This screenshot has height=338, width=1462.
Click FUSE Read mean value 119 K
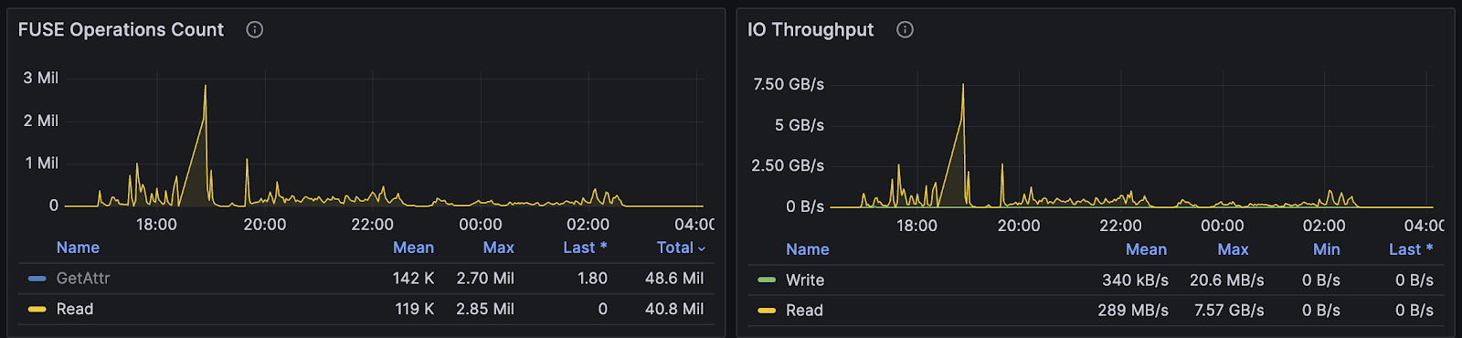pos(415,309)
